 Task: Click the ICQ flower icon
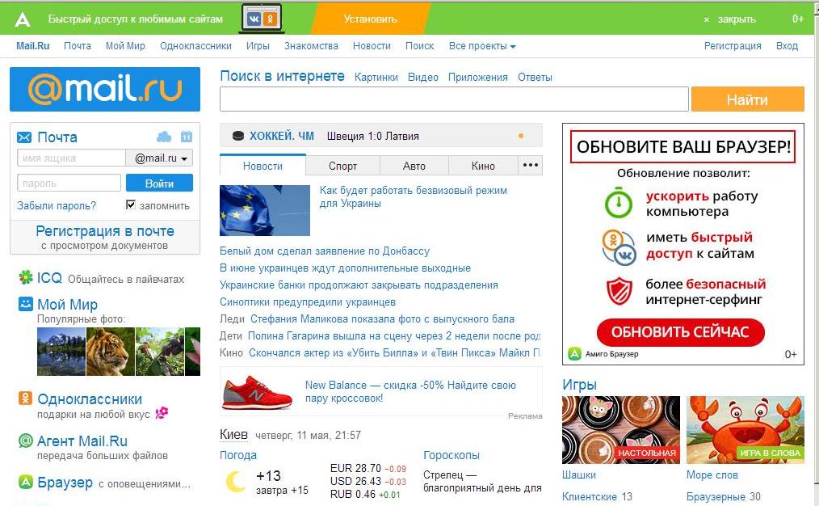pyautogui.click(x=26, y=277)
